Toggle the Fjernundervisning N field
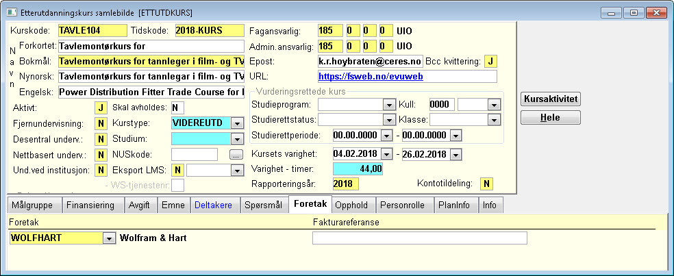674x276 pixels. click(101, 123)
